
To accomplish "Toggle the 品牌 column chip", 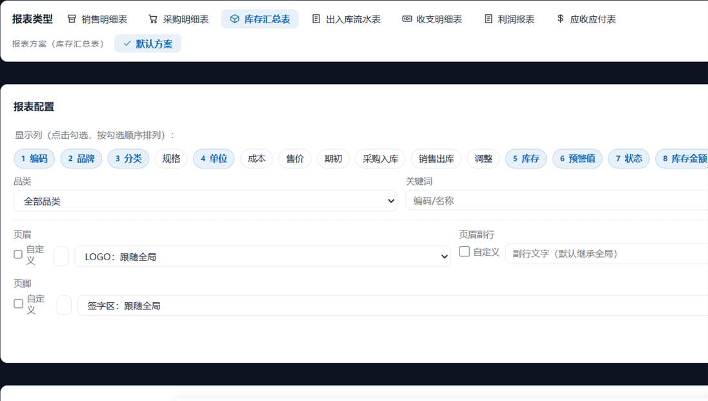I will coord(81,158).
